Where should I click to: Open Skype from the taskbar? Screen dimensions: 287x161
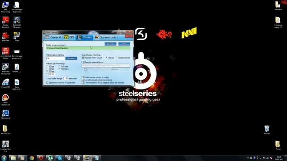coord(60,158)
